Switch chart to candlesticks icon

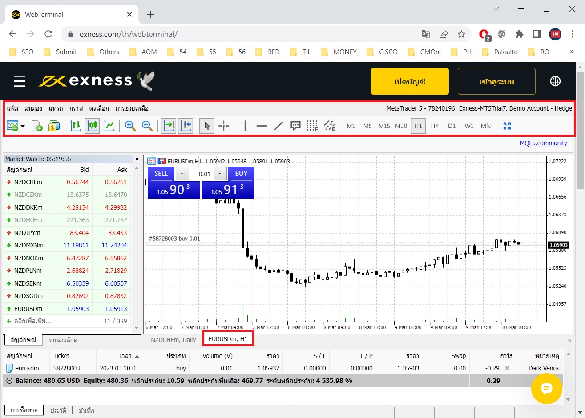[92, 126]
